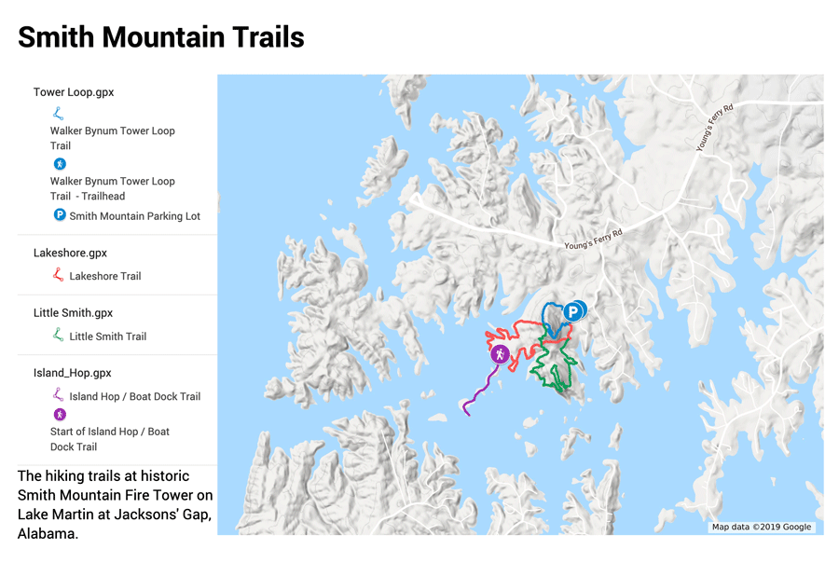Select the blue parking icon in the legend
839x563 pixels.
point(60,215)
